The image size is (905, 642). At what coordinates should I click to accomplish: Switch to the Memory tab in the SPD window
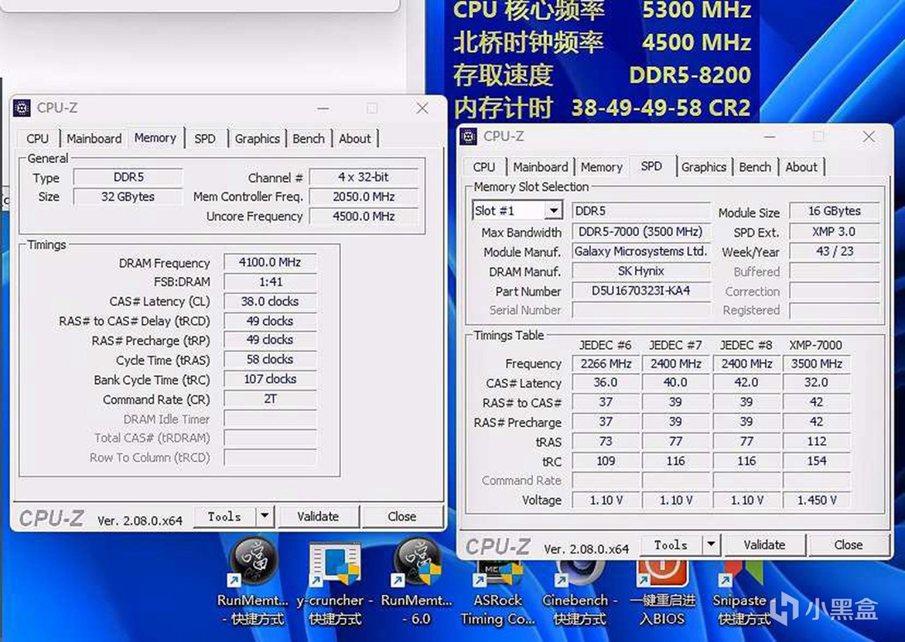(x=602, y=167)
